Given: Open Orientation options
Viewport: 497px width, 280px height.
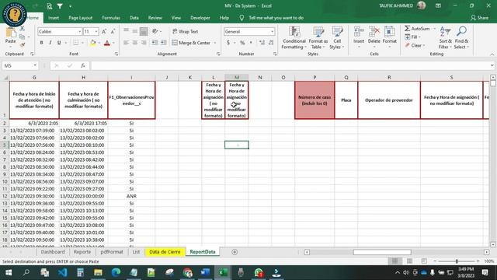Looking at the screenshot, I should 156,31.
